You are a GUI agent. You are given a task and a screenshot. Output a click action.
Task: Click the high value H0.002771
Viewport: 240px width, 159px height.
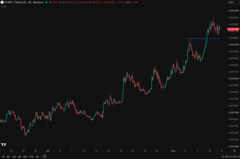click(68, 2)
